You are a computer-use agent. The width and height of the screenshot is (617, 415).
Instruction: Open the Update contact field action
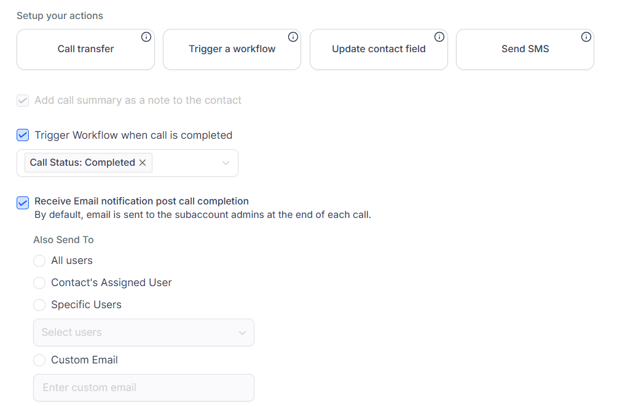[x=379, y=49]
